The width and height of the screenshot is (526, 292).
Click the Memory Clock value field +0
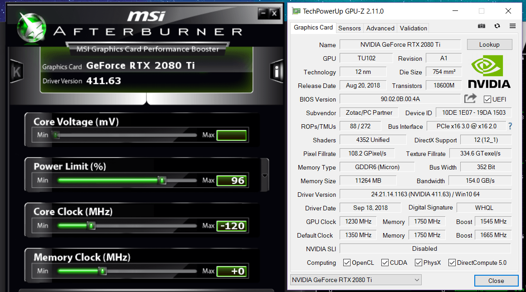[x=231, y=271]
